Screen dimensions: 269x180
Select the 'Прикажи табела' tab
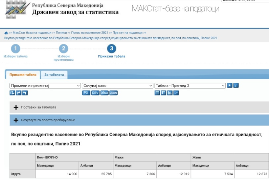[23, 75]
